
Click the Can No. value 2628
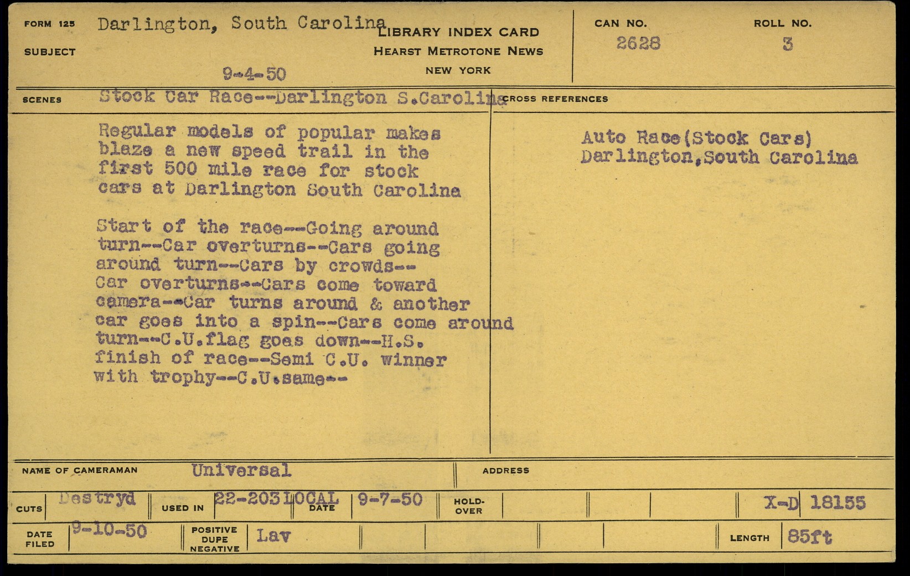(x=638, y=43)
